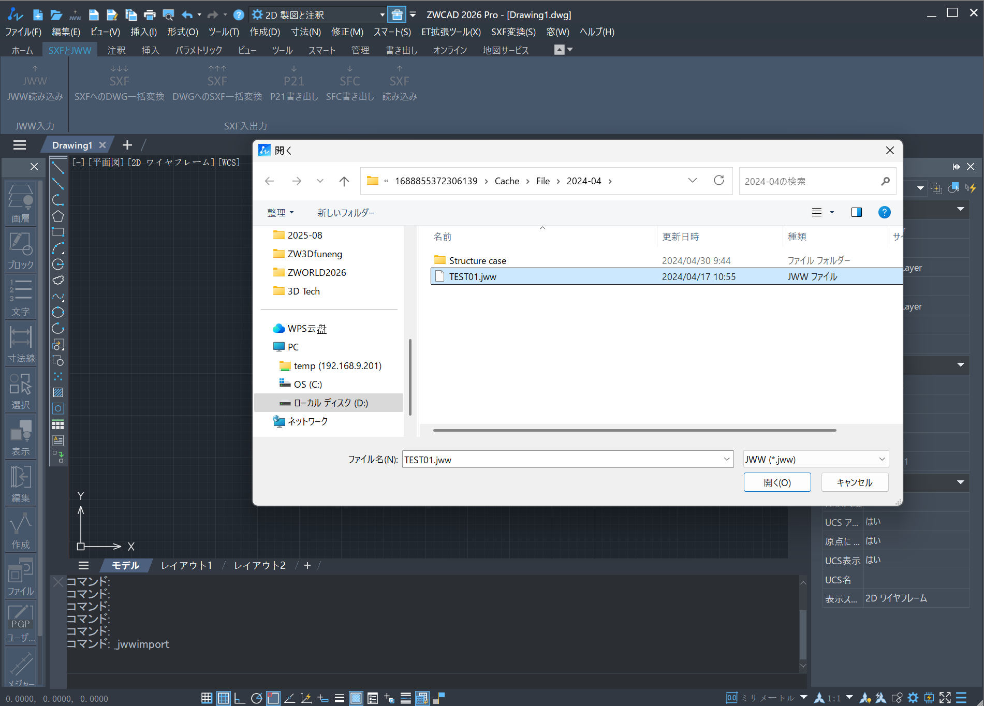Image resolution: width=984 pixels, height=706 pixels.
Task: Click the Refresh icon in dialog address bar
Action: (719, 181)
